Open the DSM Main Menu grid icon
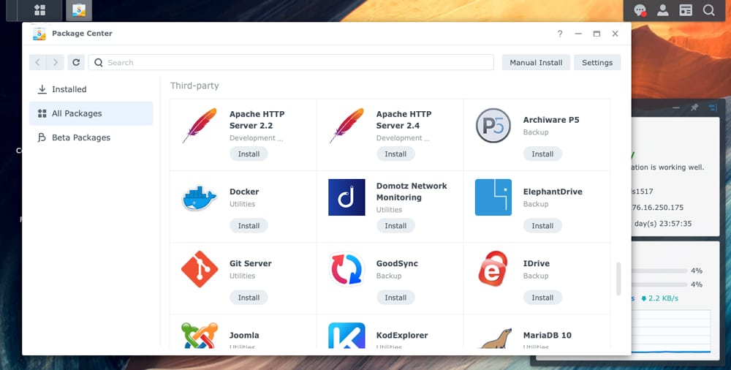This screenshot has height=370, width=731. pos(40,10)
